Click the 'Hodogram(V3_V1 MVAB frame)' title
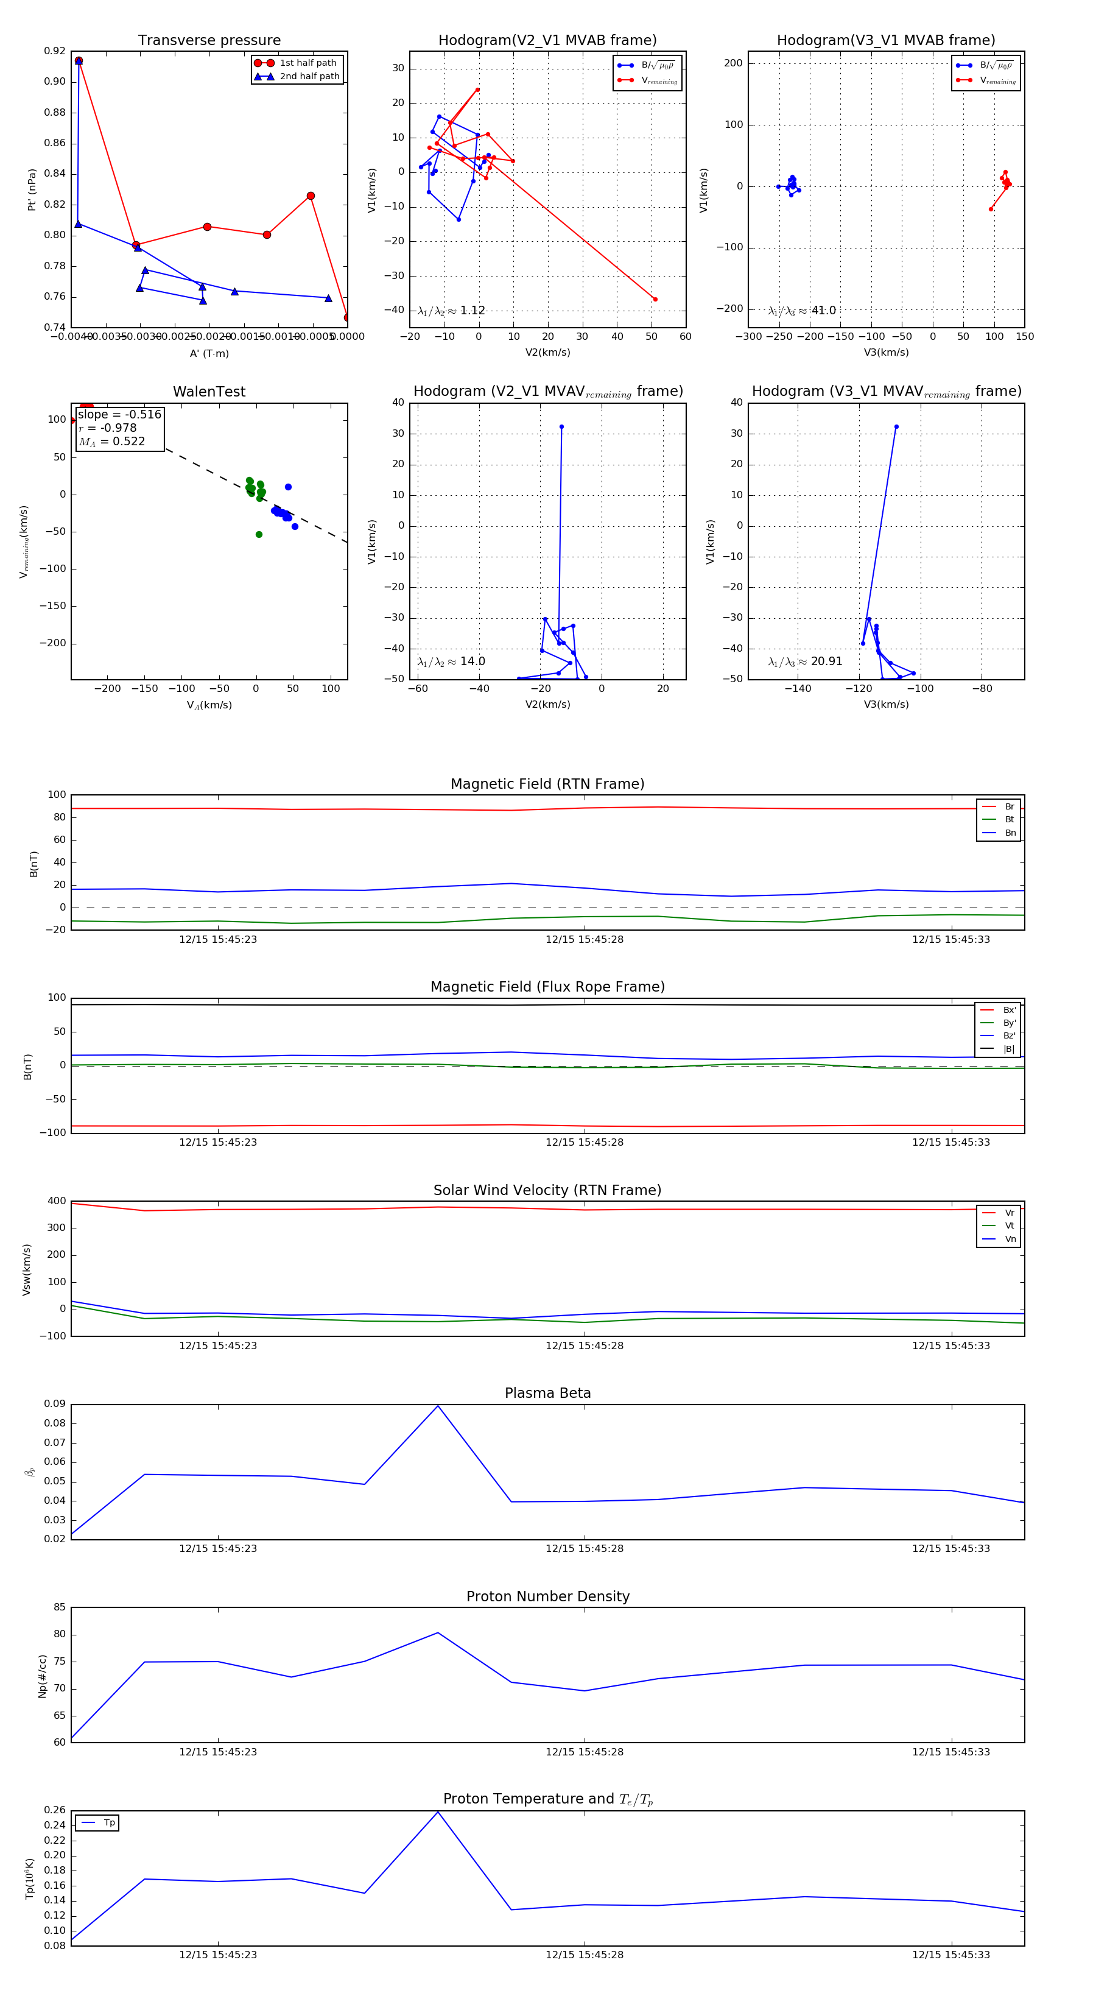Screen dimensions: 1096x2010 (x=886, y=41)
